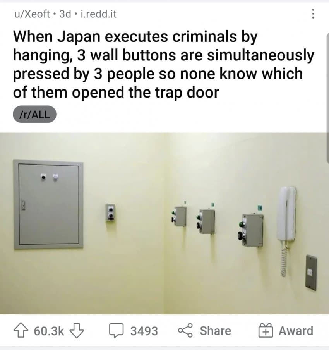Screen dimensions: 329x350
Task: Click the Award text label
Action: click(x=296, y=331)
